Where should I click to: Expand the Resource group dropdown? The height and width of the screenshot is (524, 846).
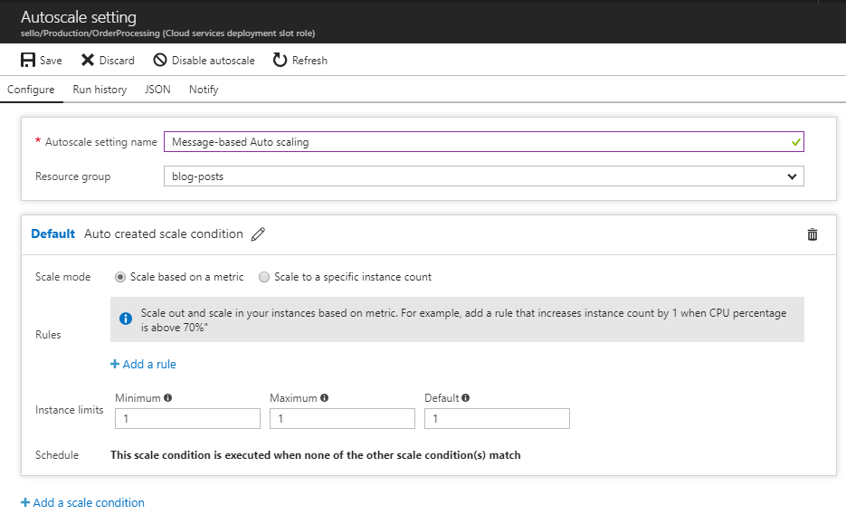484,176
